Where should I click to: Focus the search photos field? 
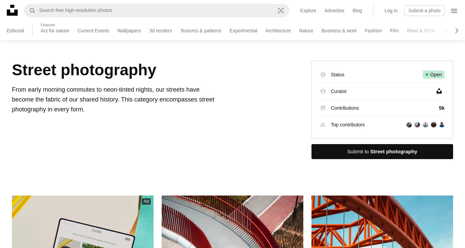pos(157,11)
